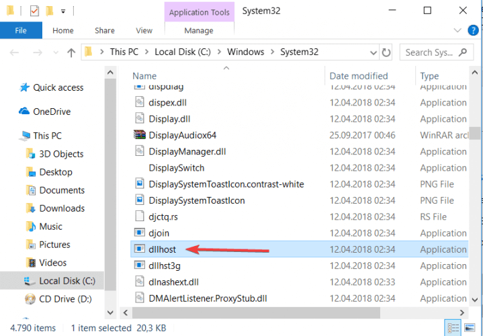
Task: Open the Pictures folder in the sidebar
Action: (x=48, y=245)
